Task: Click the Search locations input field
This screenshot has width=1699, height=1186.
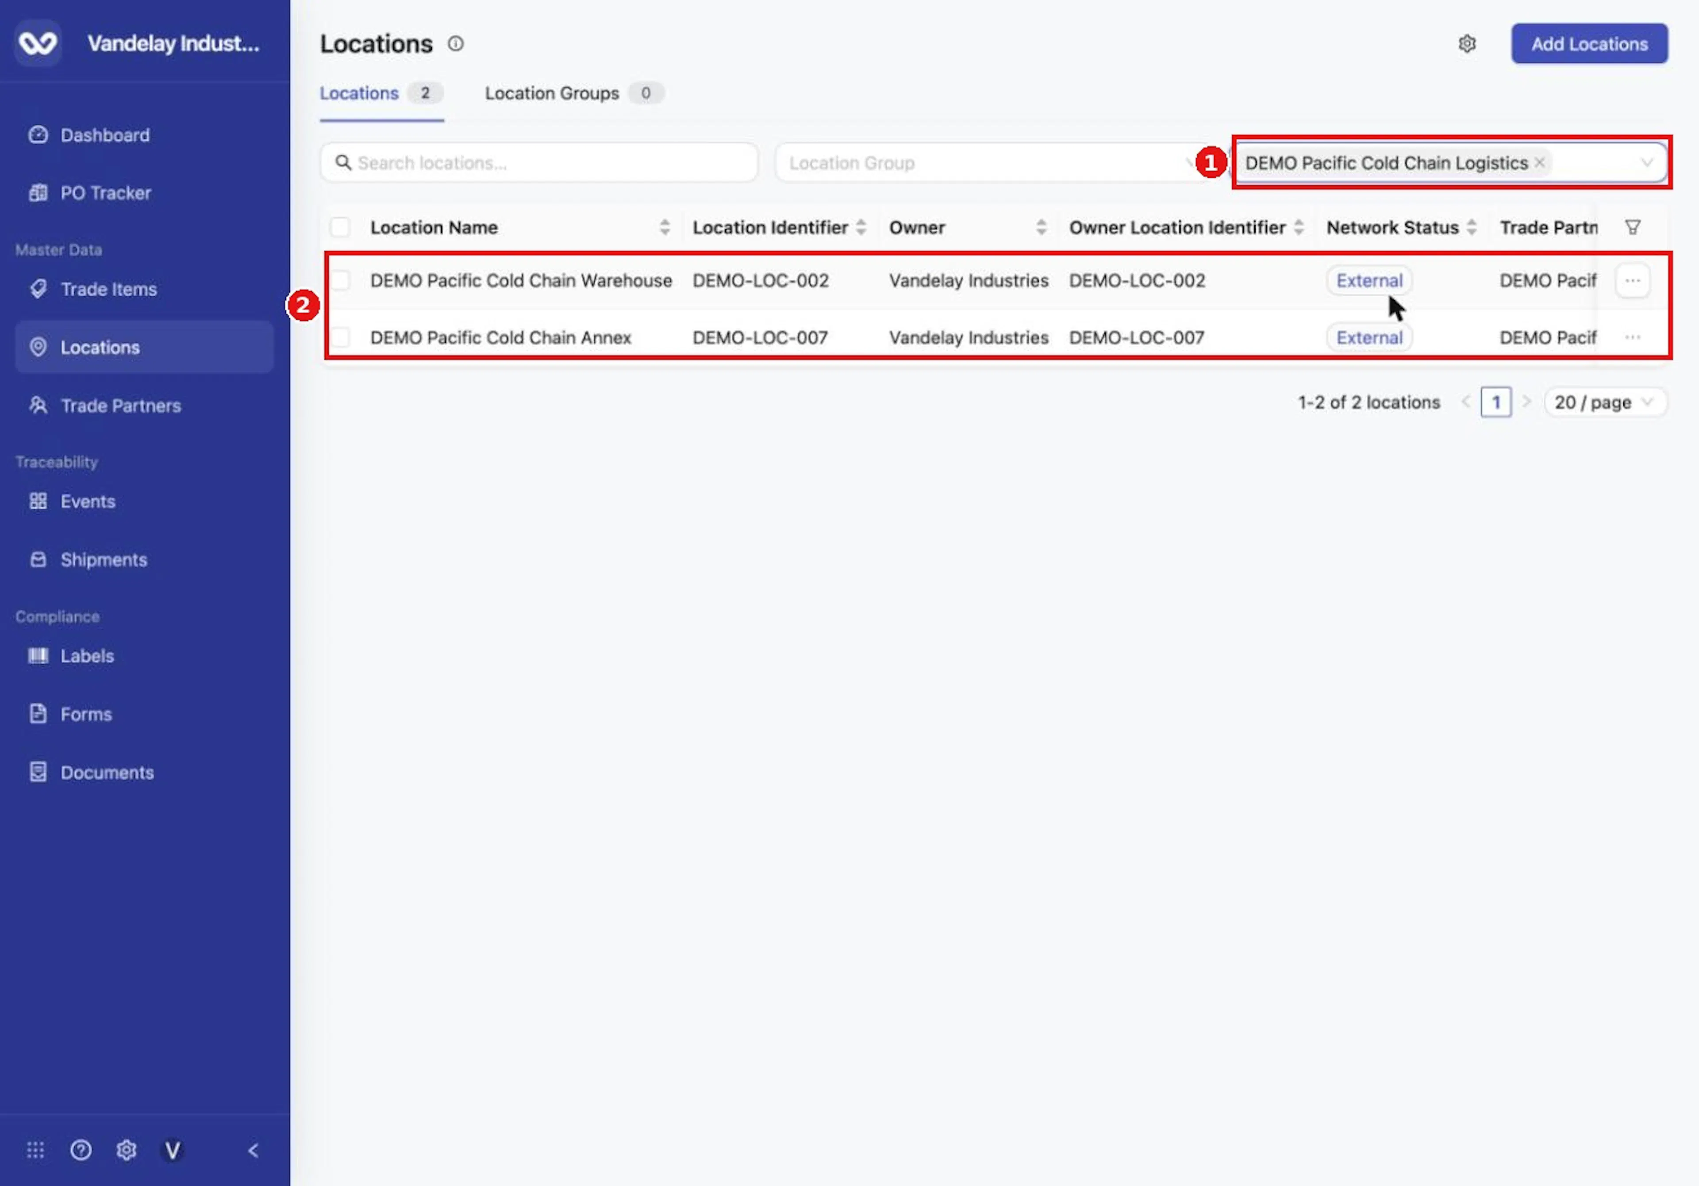Action: point(539,163)
